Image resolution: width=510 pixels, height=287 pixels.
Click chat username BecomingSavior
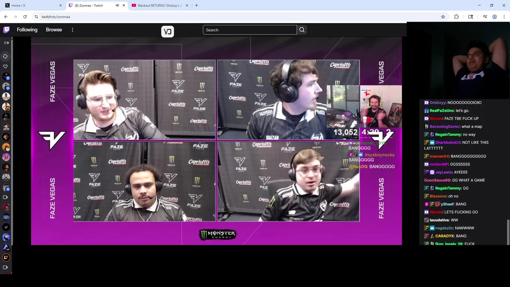[444, 126]
